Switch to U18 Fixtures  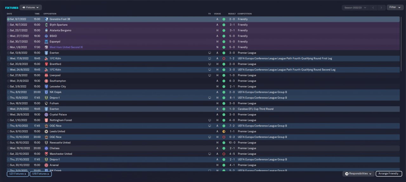click(41, 174)
